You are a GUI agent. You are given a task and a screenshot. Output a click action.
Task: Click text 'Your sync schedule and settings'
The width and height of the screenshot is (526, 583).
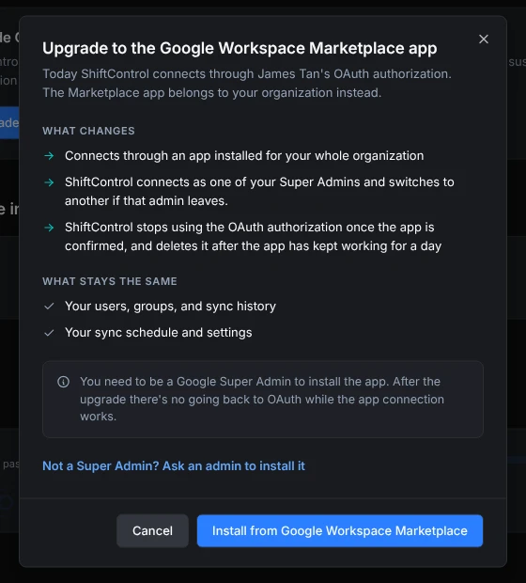coord(158,333)
